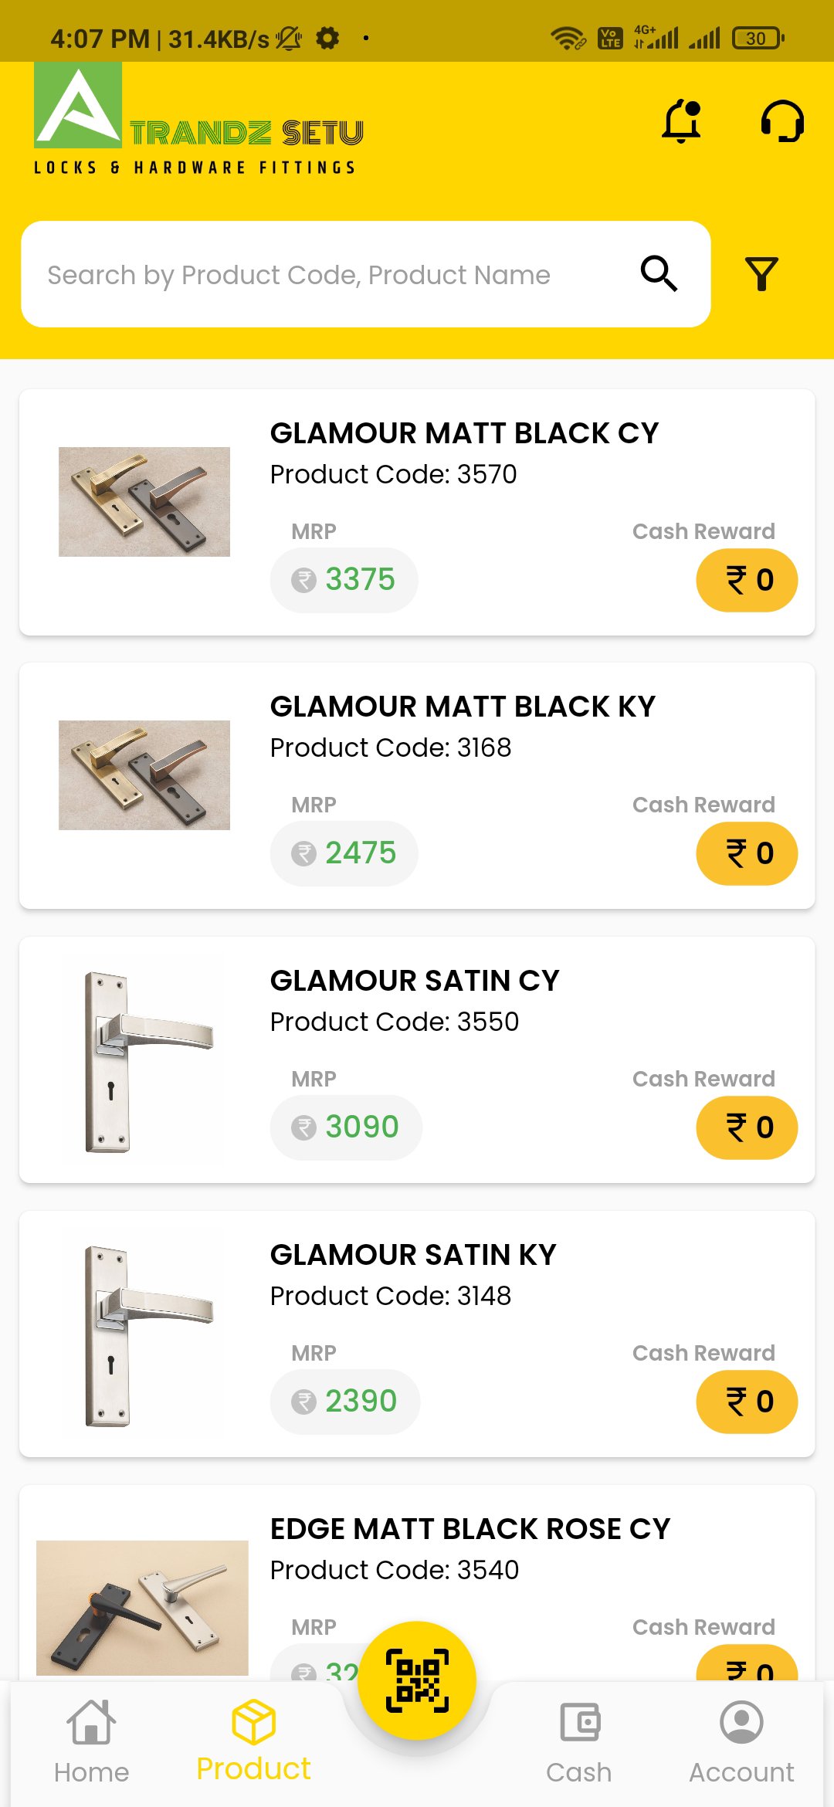Tap the headset support icon
The width and height of the screenshot is (834, 1807).
coord(782,121)
